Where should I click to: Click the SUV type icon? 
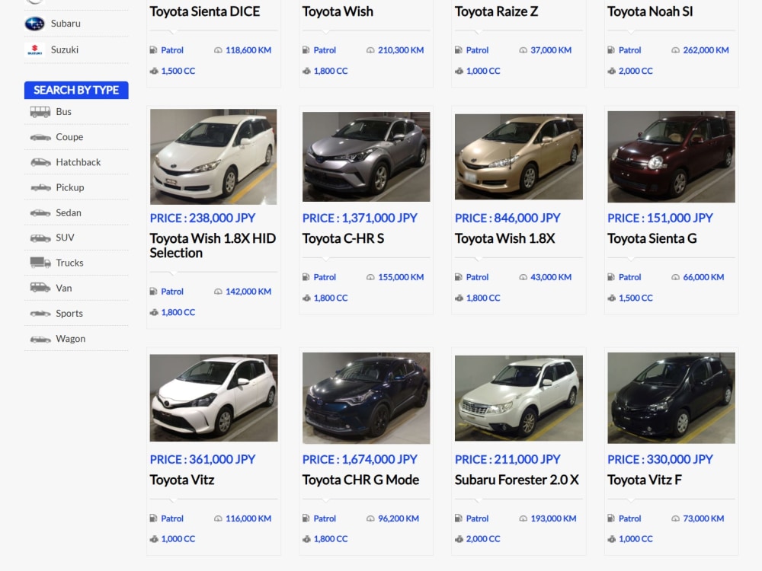click(40, 238)
